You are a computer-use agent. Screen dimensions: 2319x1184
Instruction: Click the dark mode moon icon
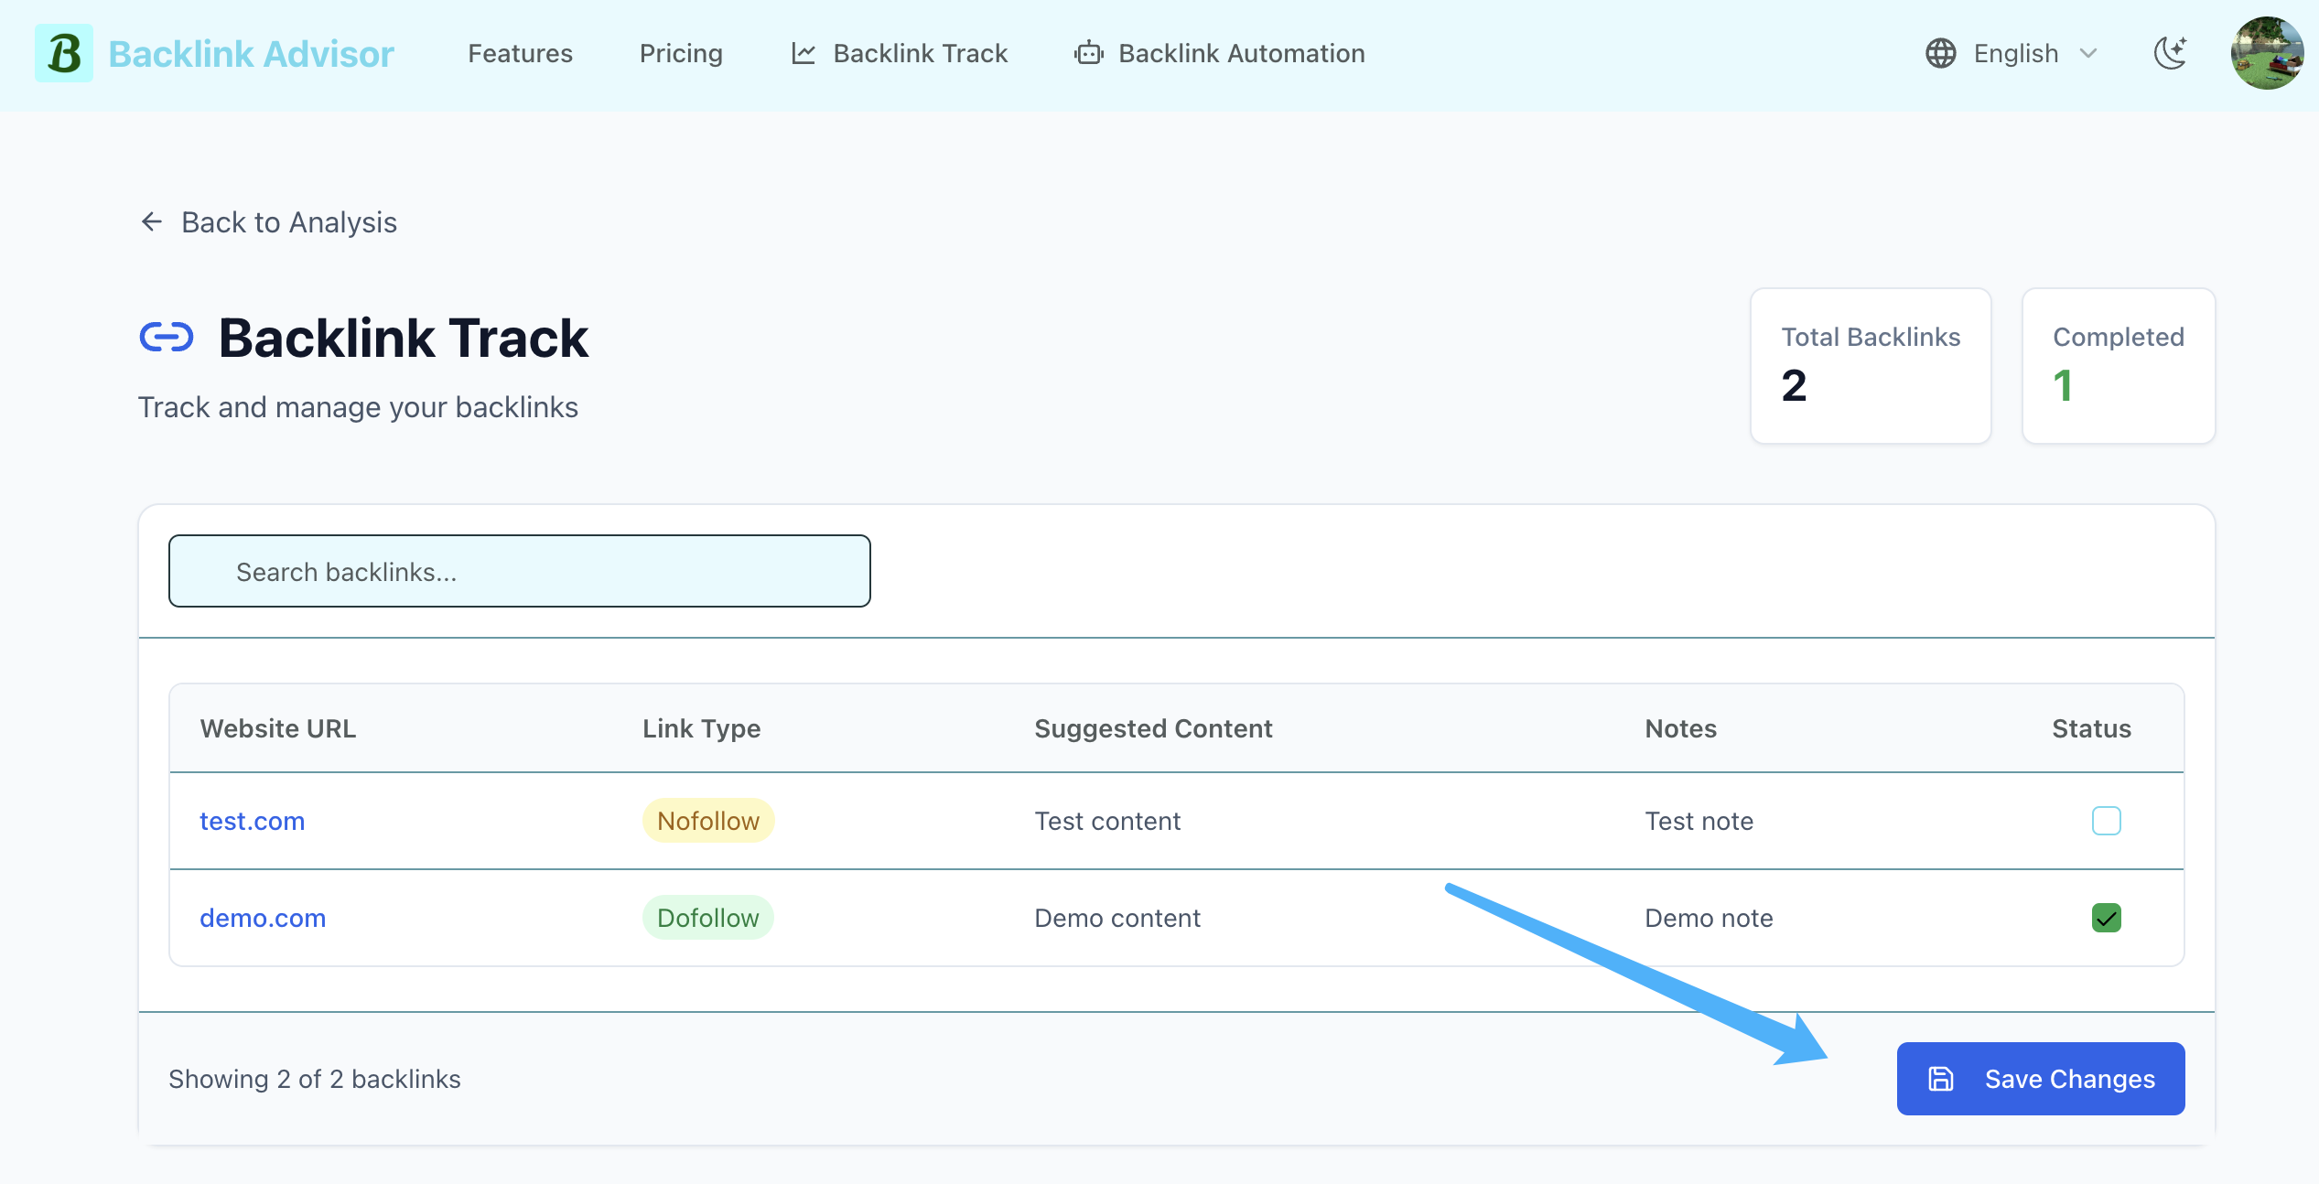[2170, 53]
